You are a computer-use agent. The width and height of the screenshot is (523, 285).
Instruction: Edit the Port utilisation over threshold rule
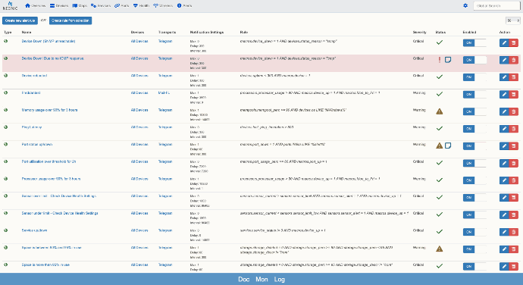(504, 163)
